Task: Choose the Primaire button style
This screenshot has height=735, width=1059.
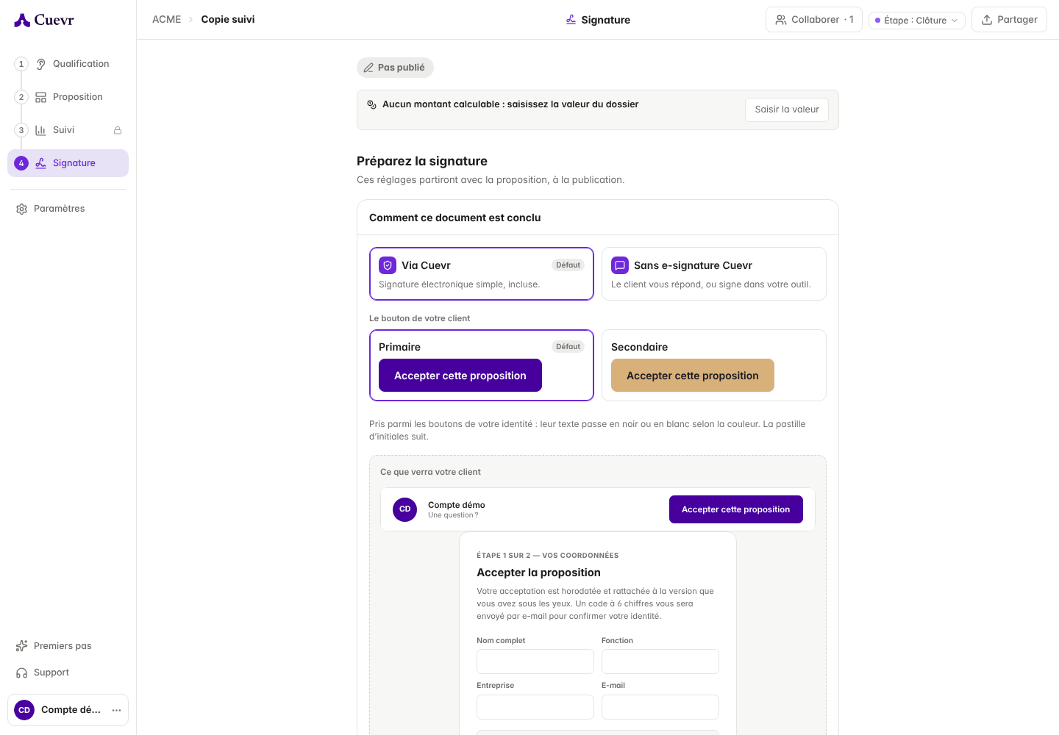Action: tap(482, 365)
